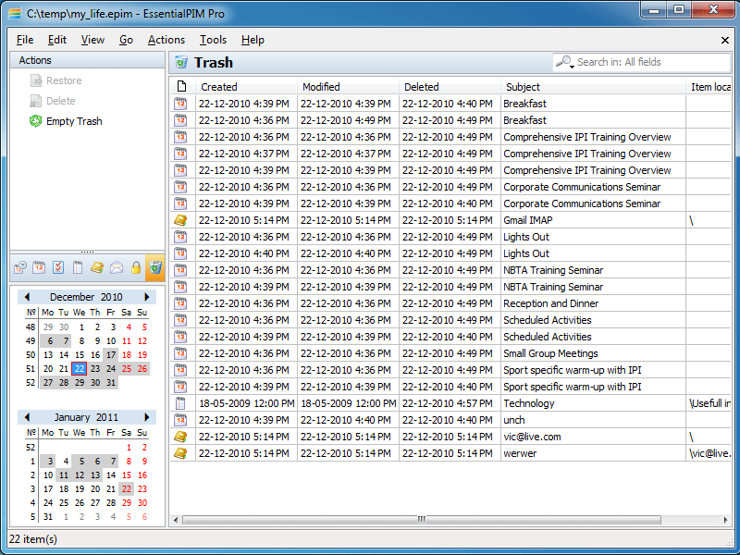
Task: Open the To Do module icon
Action: [x=58, y=268]
